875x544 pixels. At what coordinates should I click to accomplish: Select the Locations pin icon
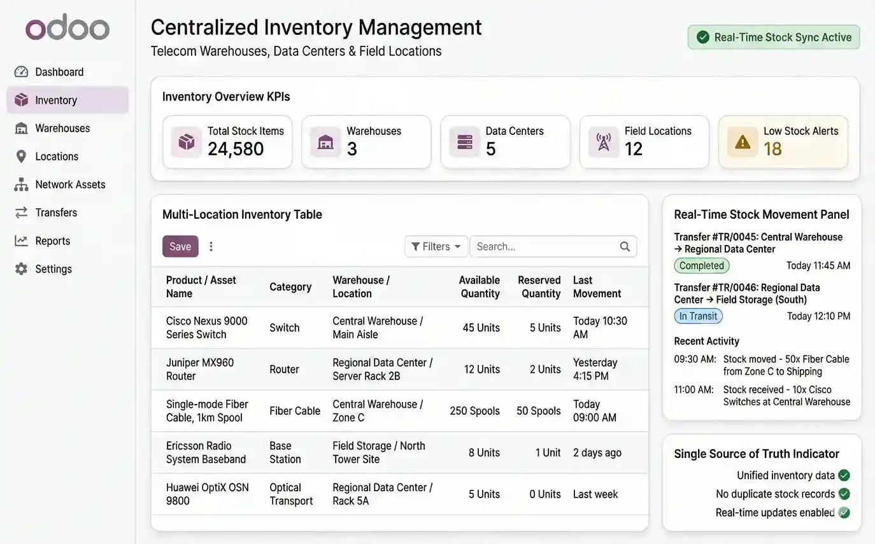click(21, 156)
